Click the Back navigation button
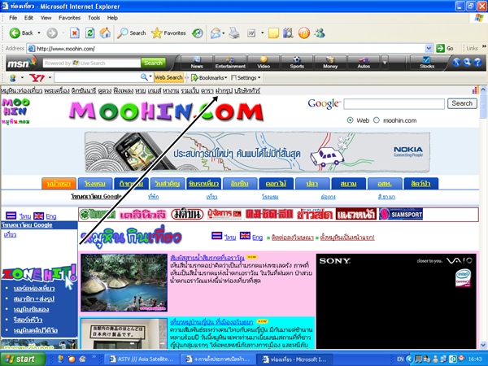The height and width of the screenshot is (366, 488). click(21, 33)
